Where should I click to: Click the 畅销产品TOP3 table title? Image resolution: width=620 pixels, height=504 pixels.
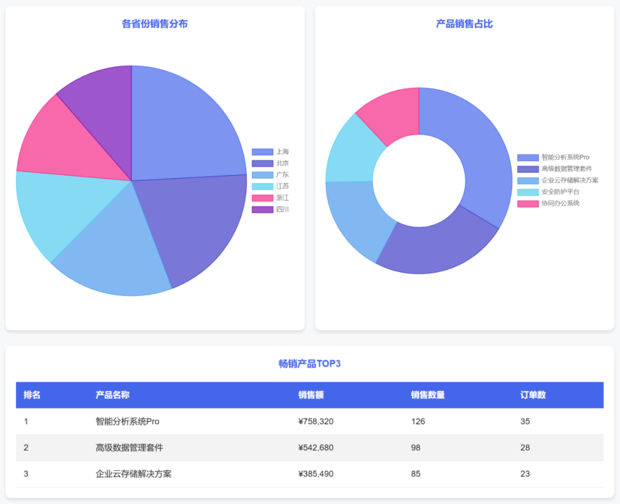[309, 363]
